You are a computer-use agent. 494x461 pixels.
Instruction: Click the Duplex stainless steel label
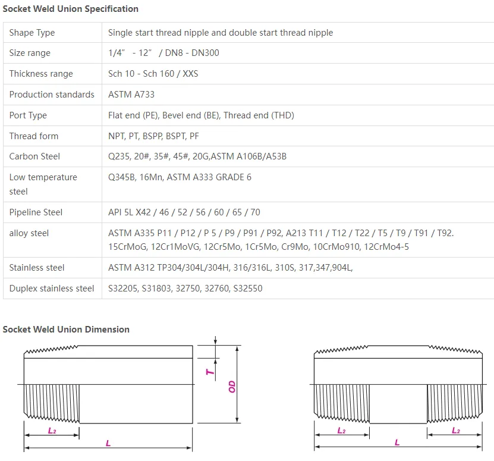tap(52, 288)
